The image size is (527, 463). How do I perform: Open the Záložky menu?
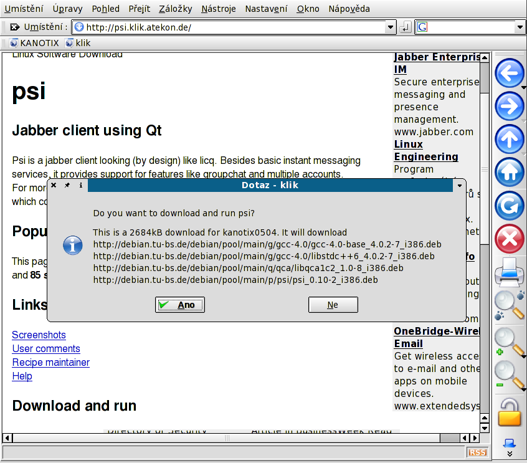pyautogui.click(x=176, y=9)
